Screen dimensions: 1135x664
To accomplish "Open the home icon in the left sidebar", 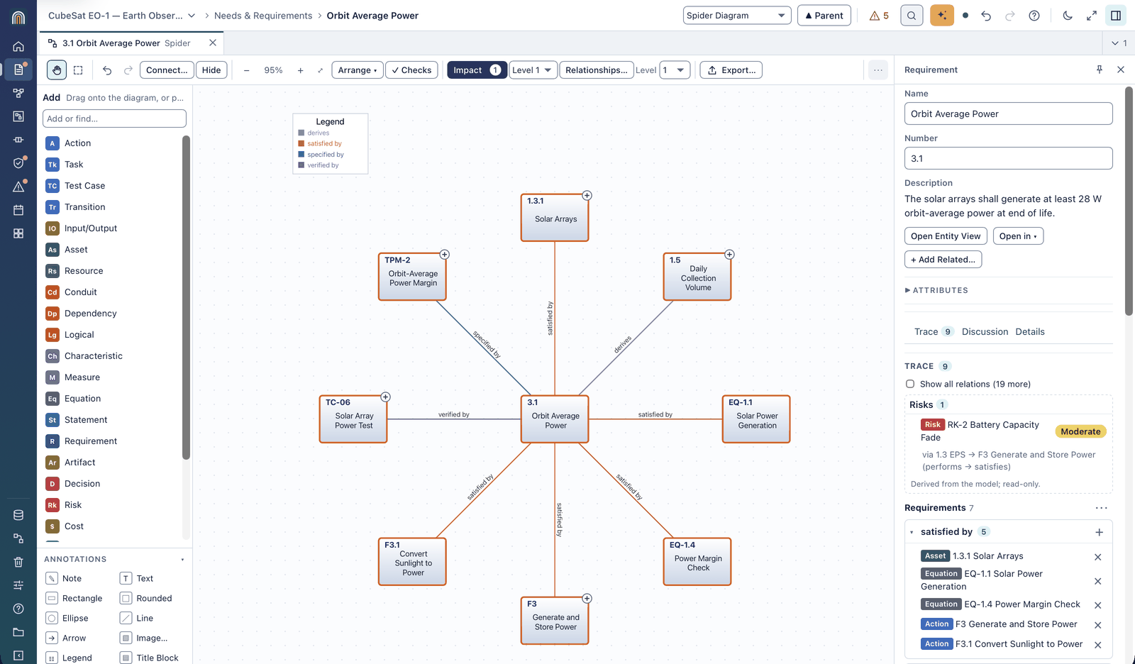I will (x=18, y=47).
